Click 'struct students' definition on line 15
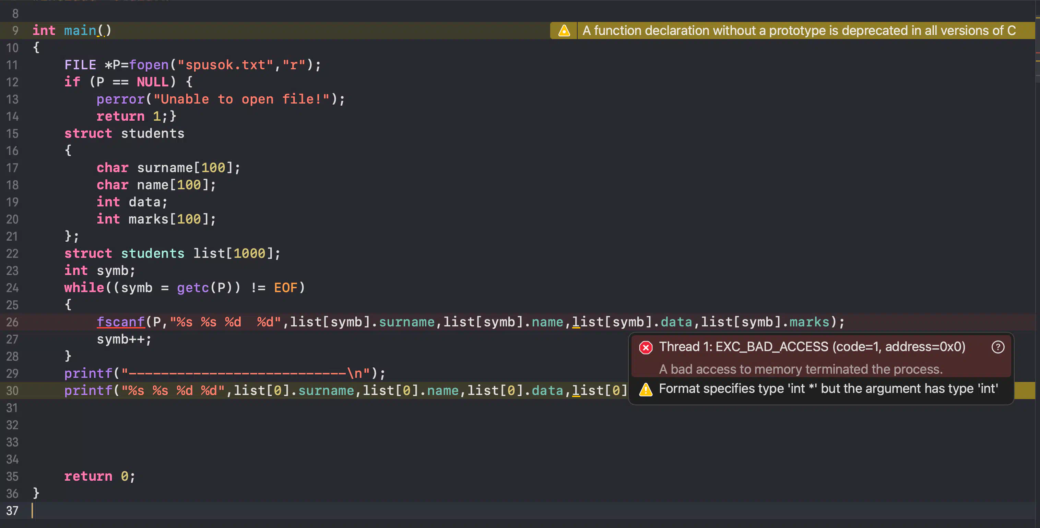 (x=125, y=134)
